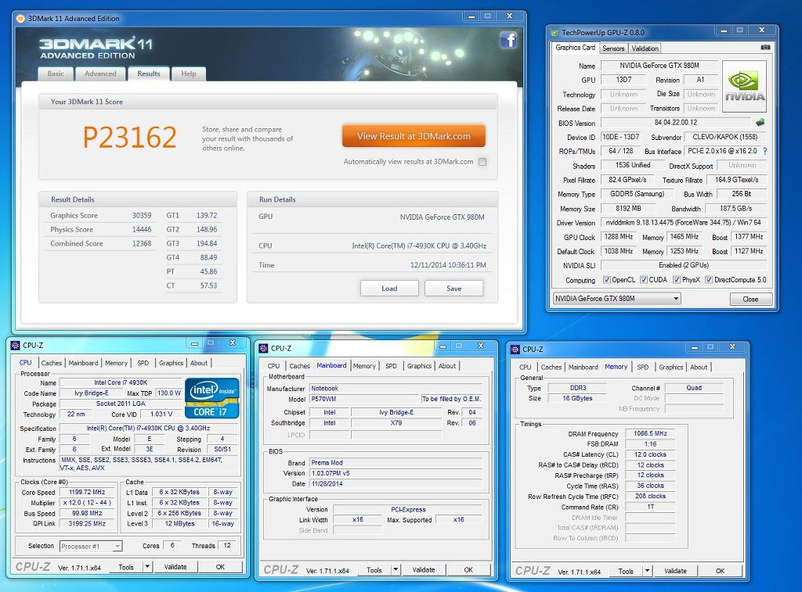Screen dimensions: 802x592
Task: Click the Close button in GPU-Z
Action: pyautogui.click(x=750, y=299)
